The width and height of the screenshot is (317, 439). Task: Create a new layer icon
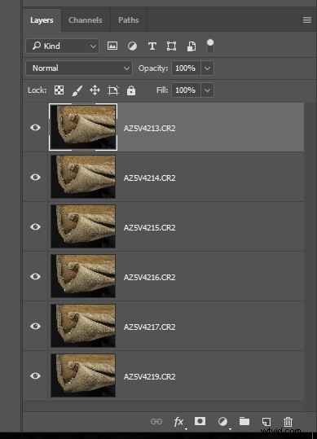coord(266,422)
